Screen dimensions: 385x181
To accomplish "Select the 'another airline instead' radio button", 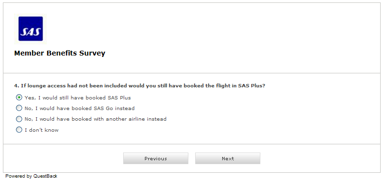I will [x=19, y=119].
